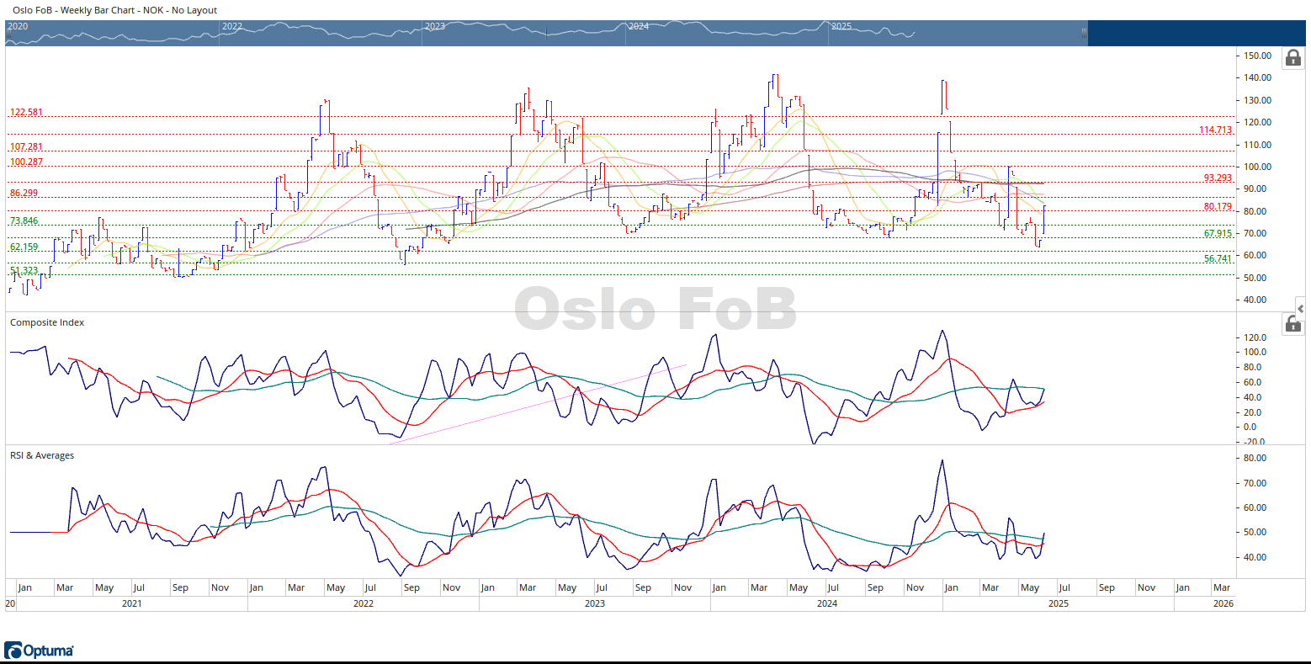Select the 67.915 green support label
The height and width of the screenshot is (664, 1311).
pyautogui.click(x=1217, y=234)
